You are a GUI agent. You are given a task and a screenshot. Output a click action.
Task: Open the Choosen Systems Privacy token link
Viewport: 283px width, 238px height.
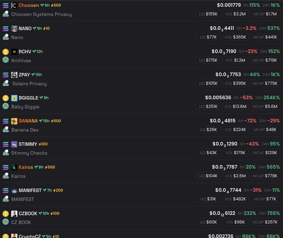41,14
